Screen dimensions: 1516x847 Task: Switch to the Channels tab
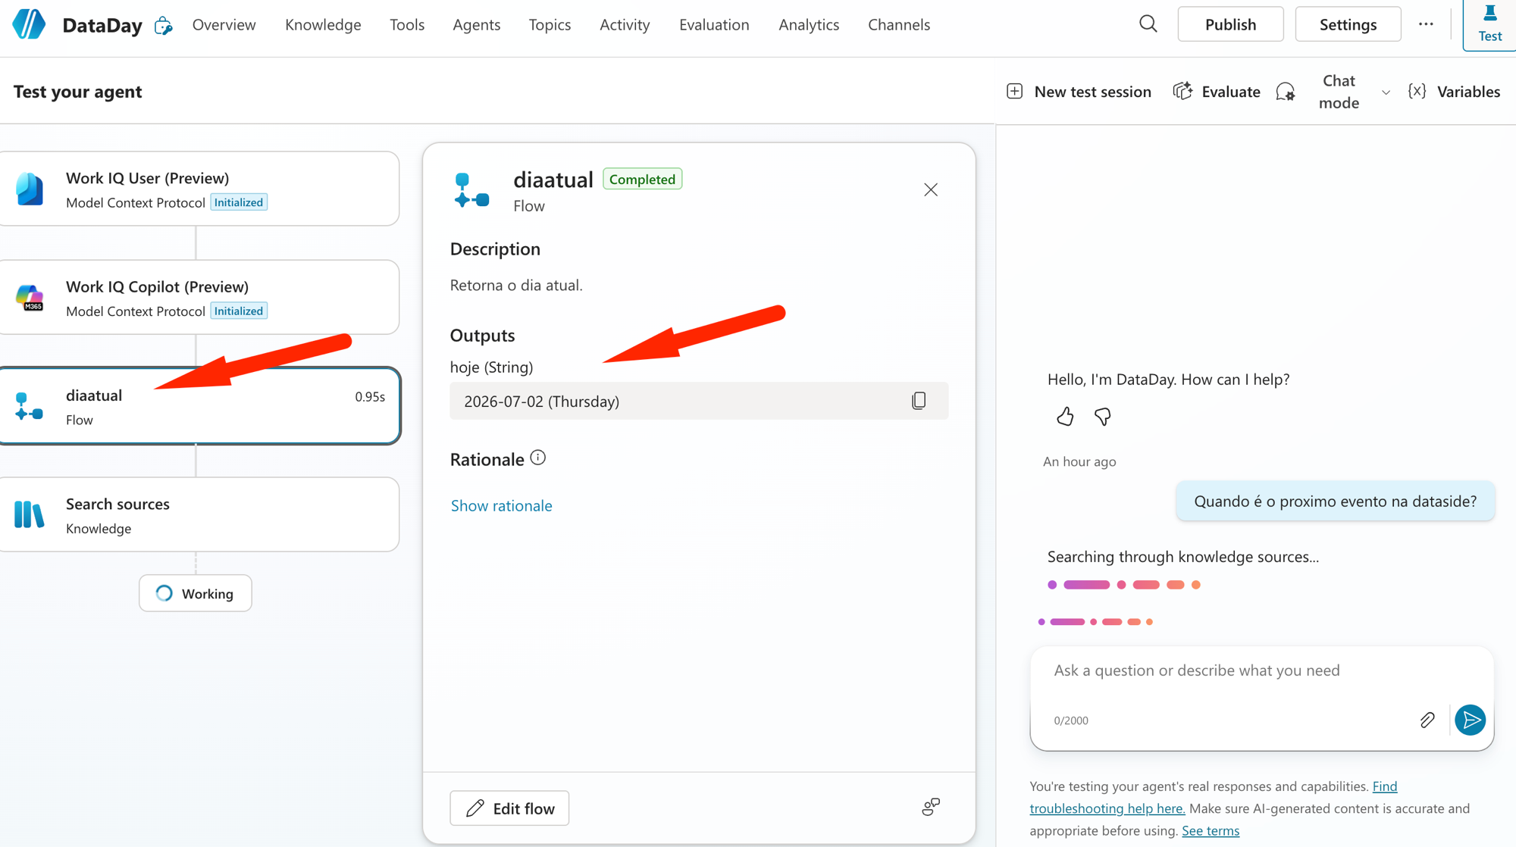point(899,24)
